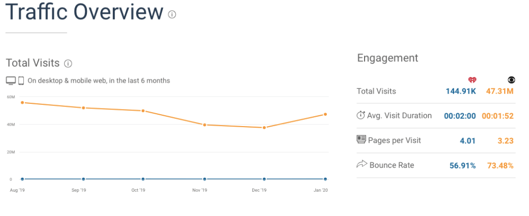Click the Bounce Rate arrow icon
Screen dimensions: 529x216
pyautogui.click(x=361, y=165)
